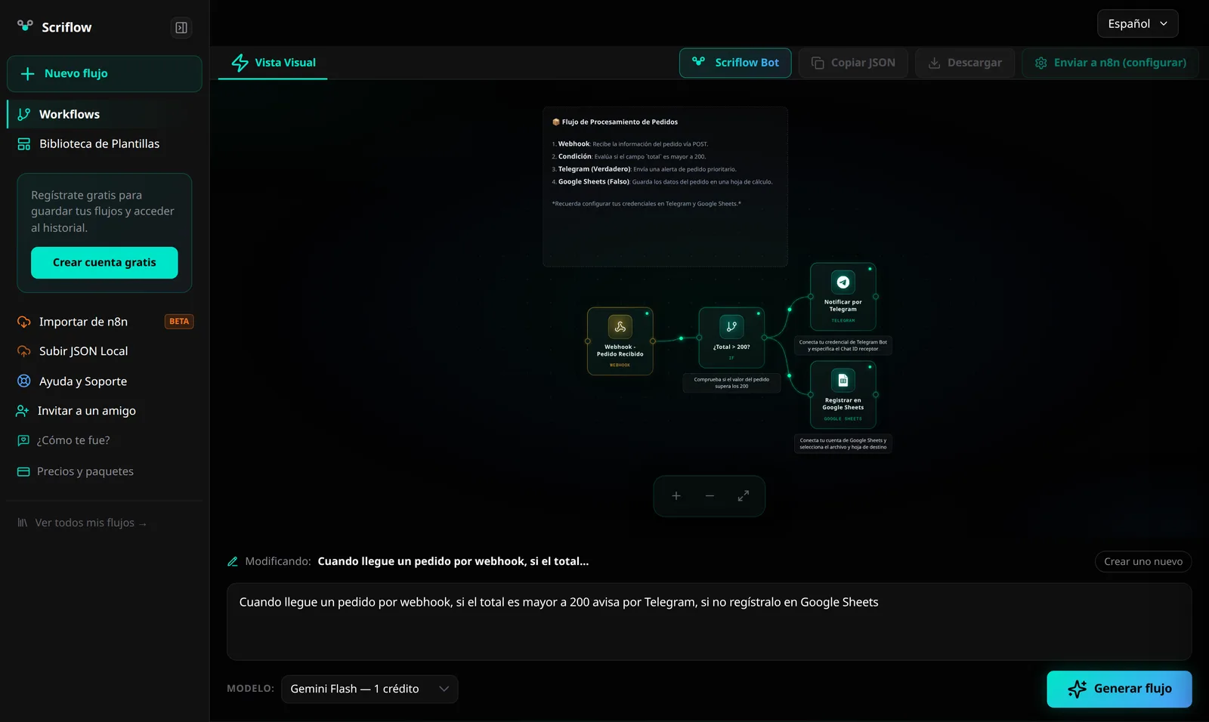The height and width of the screenshot is (722, 1209).
Task: Click the Scriflow logo icon
Action: click(25, 26)
